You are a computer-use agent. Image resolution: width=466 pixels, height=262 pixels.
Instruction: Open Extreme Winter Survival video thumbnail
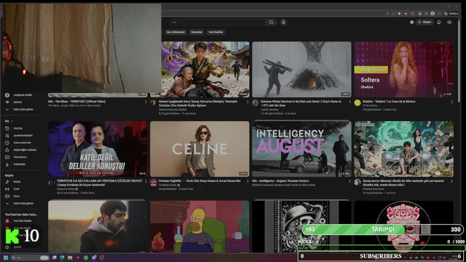pyautogui.click(x=301, y=69)
